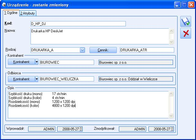Click the text 4800 x 1200 dpi
Image resolution: width=196 pixels, height=140 pixels.
coord(64,106)
